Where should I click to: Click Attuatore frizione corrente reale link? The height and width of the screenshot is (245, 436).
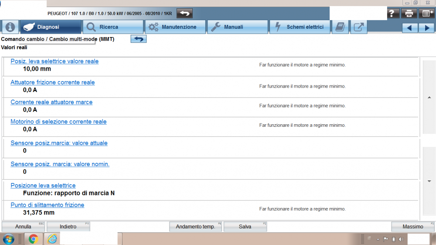[x=52, y=82]
